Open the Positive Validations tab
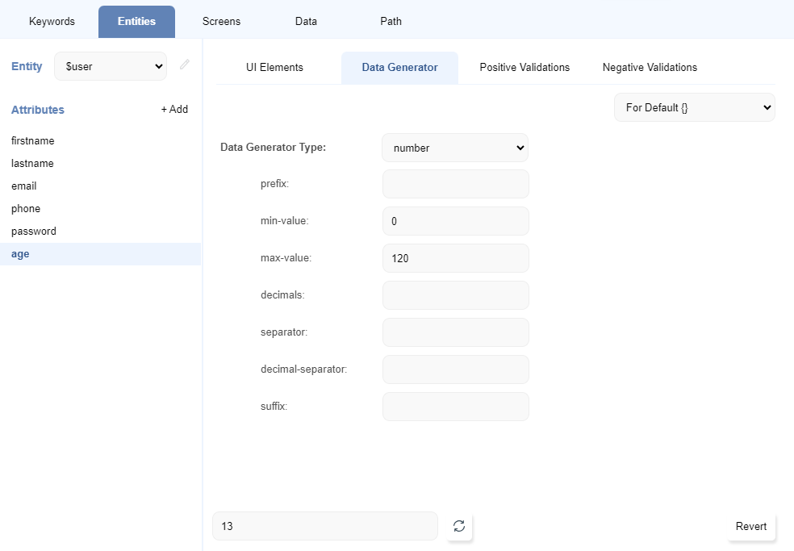 pos(524,68)
